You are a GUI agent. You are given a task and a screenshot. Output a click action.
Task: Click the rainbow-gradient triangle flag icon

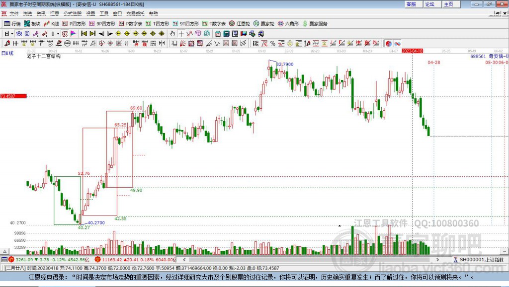coord(74,33)
